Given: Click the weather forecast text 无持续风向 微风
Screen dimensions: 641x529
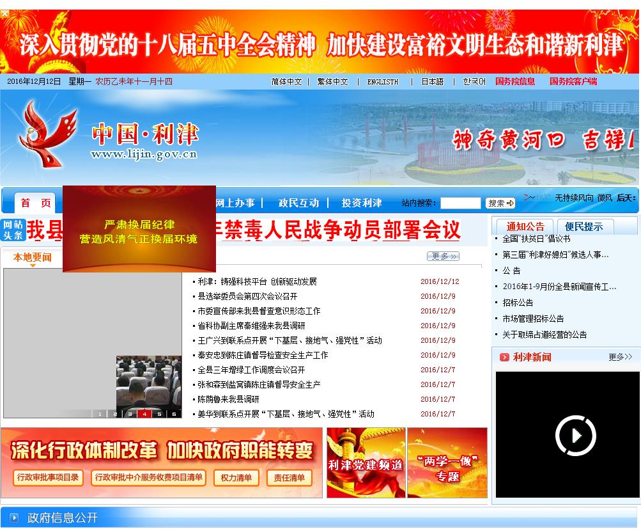Looking at the screenshot, I should (583, 198).
